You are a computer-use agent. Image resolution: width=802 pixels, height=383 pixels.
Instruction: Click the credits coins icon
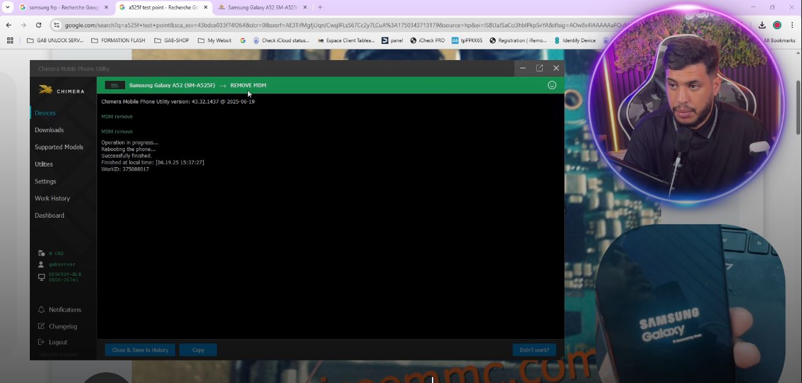coord(41,253)
